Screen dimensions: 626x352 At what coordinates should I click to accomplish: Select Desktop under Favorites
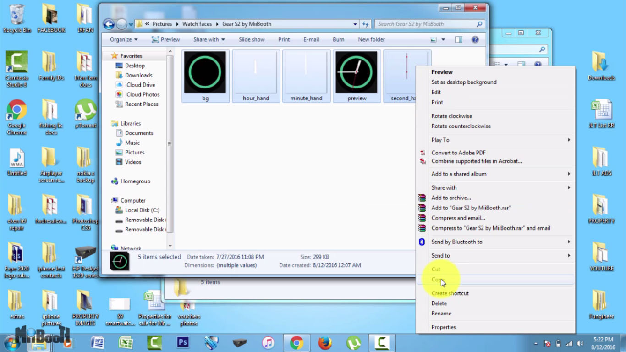pos(135,66)
